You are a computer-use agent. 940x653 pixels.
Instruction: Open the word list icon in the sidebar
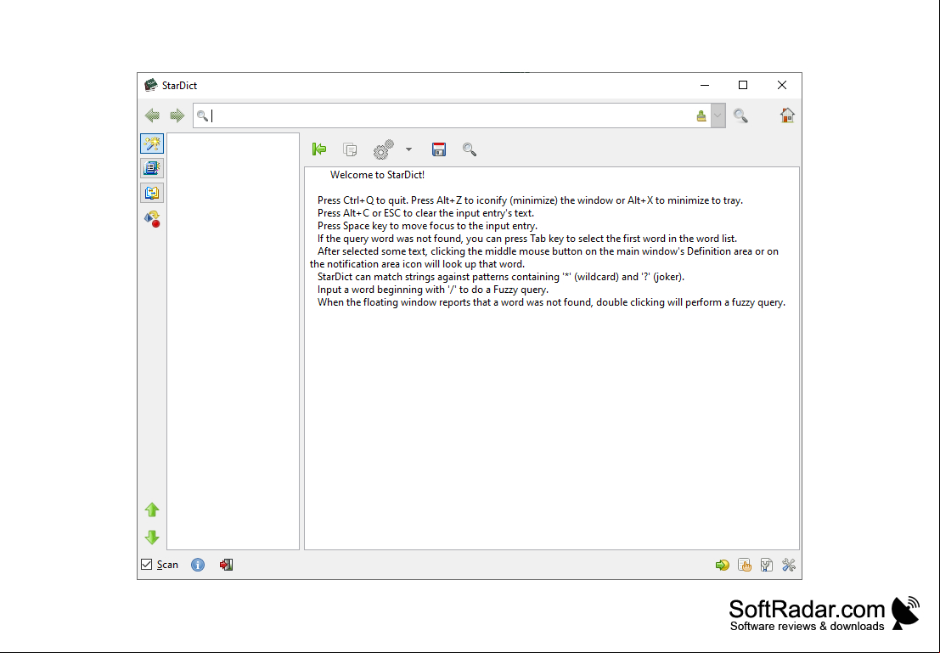(152, 168)
